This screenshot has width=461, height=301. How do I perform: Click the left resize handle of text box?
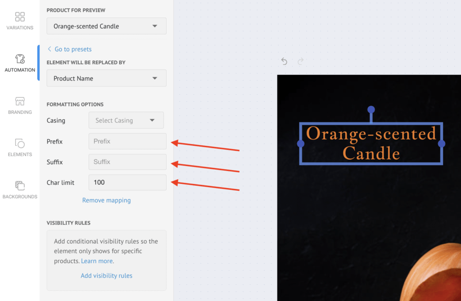(x=301, y=144)
